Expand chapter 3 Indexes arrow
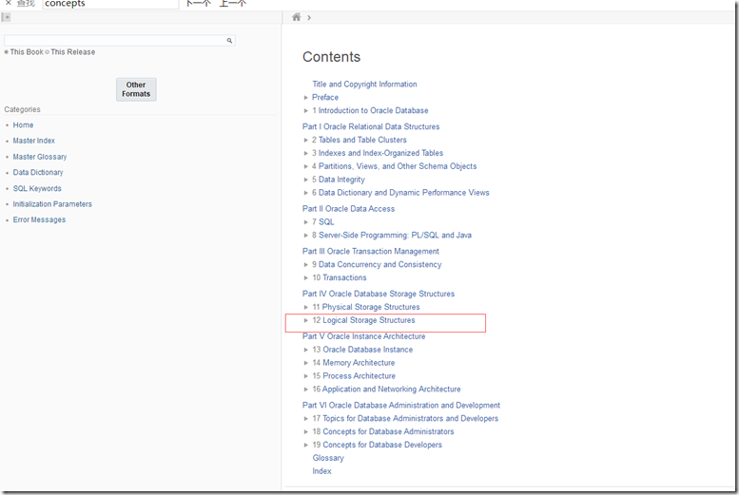 306,153
